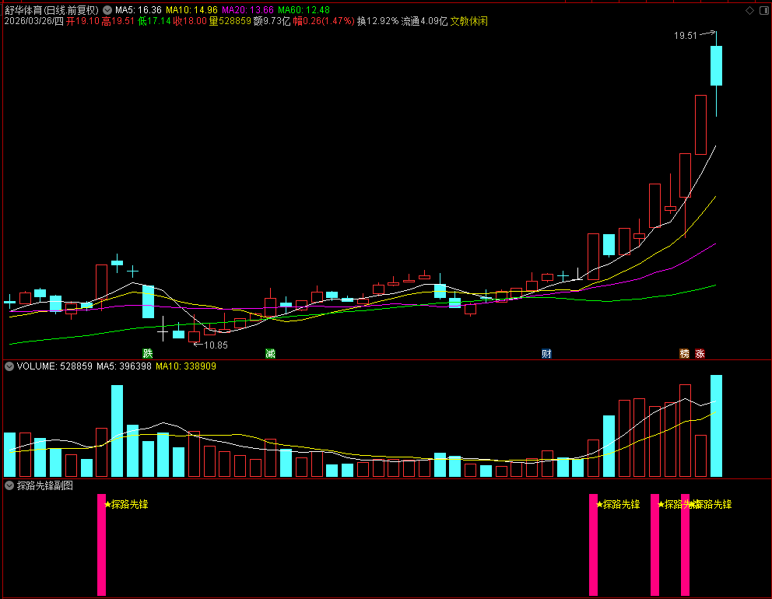Viewport: 772px width, 599px height.
Task: Click the 开19.10 open price value
Action: [82, 21]
